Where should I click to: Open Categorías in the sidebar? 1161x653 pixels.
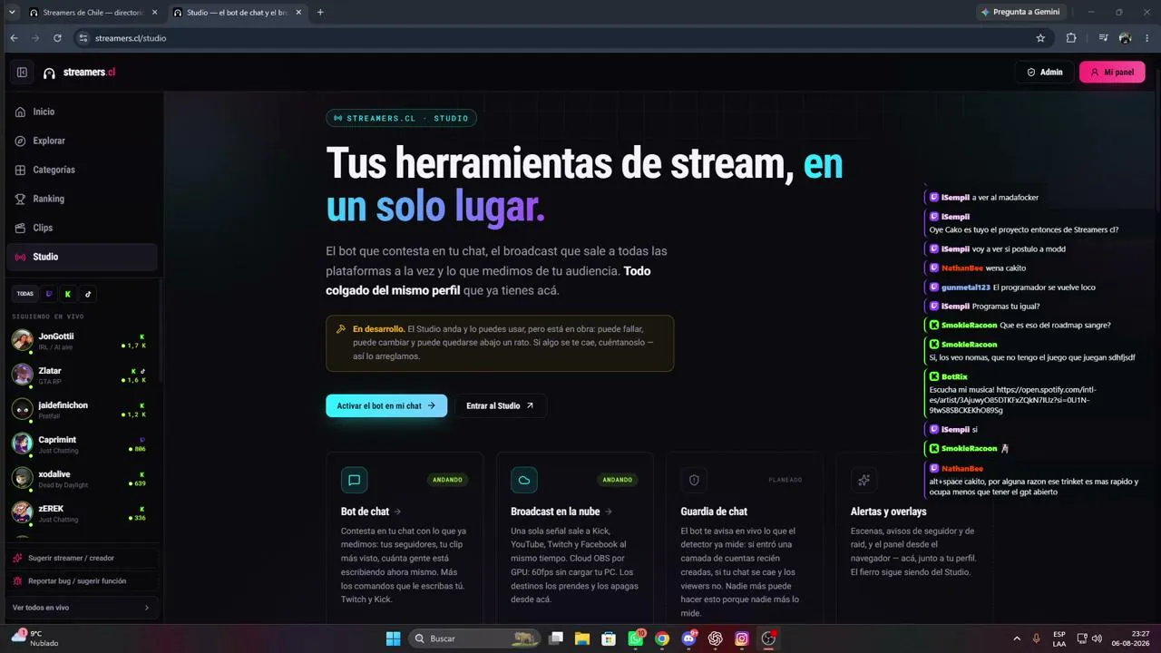click(x=82, y=170)
